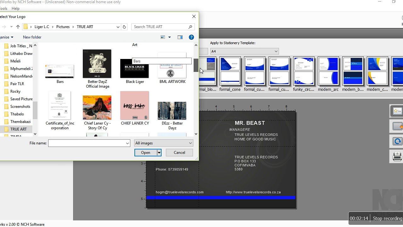Click the change view icon
The image size is (403, 227).
point(163,37)
